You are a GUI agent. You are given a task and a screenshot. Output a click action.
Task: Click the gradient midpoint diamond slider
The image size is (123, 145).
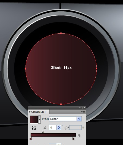coord(43,132)
